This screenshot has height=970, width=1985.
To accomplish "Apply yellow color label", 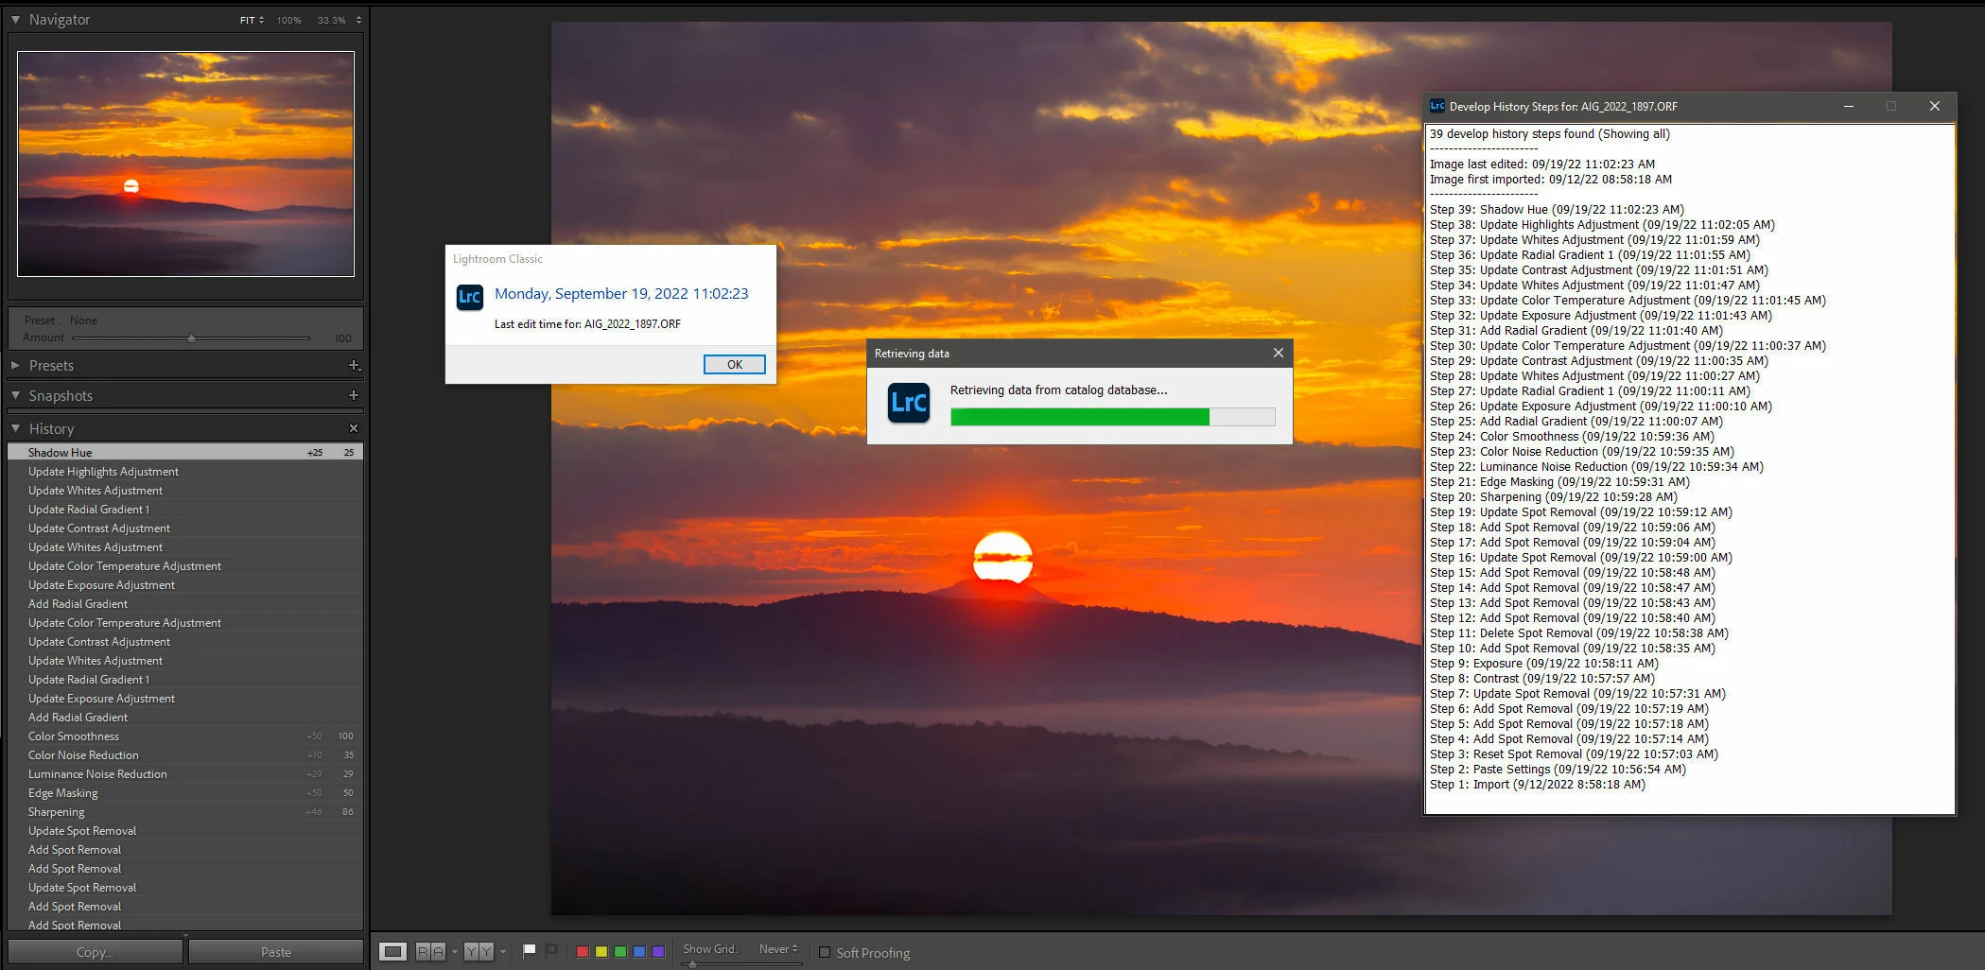I will (601, 951).
